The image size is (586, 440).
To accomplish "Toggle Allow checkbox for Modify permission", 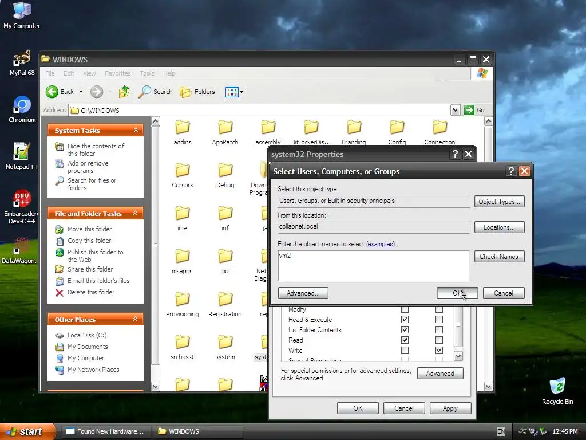I will click(405, 309).
